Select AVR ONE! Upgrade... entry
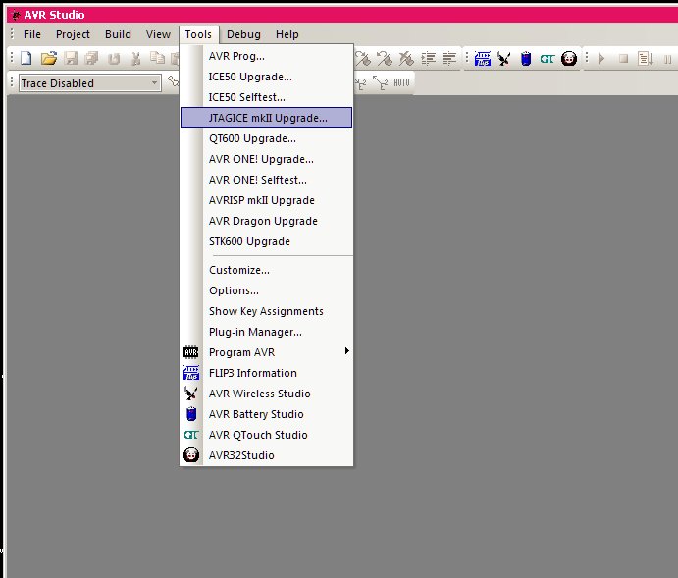Viewport: 678px width, 578px height. 266,159
